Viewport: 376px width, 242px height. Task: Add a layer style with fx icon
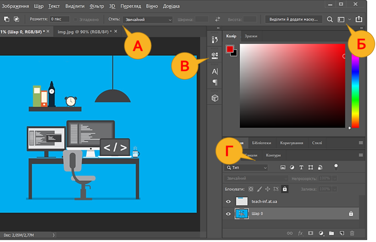tap(300, 233)
